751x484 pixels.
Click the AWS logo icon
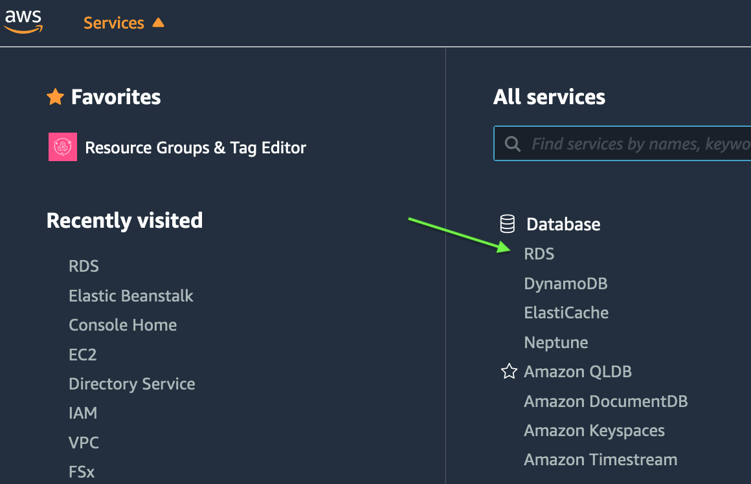click(x=23, y=21)
